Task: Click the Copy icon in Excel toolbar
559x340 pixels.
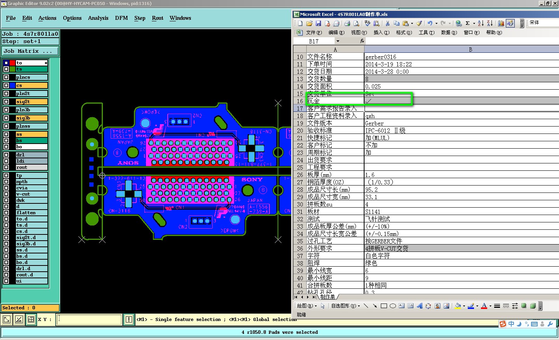Action: [x=396, y=23]
